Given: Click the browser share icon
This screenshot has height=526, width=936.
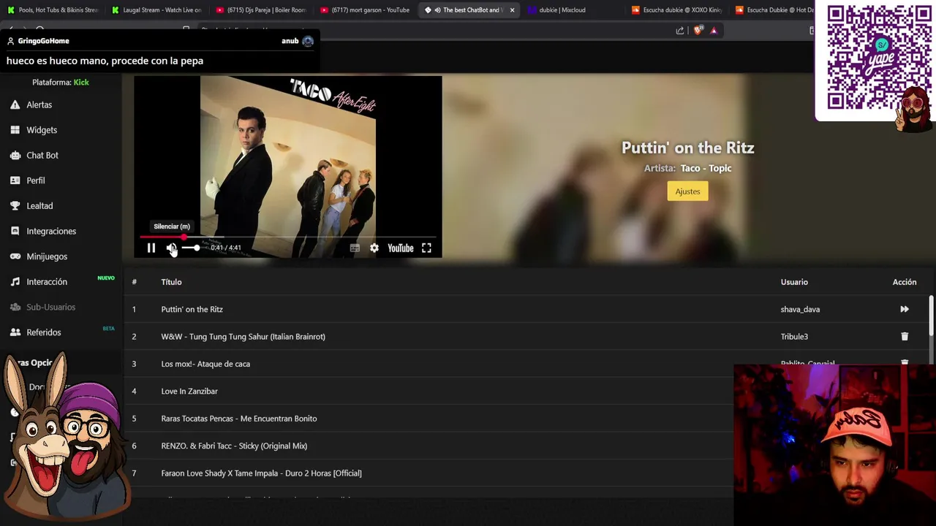Looking at the screenshot, I should point(680,31).
